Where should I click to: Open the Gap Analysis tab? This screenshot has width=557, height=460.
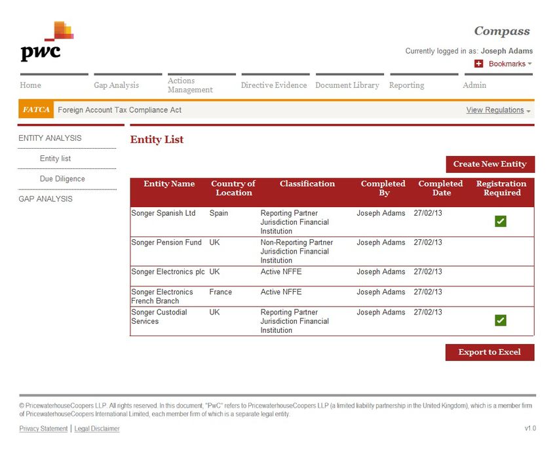116,85
